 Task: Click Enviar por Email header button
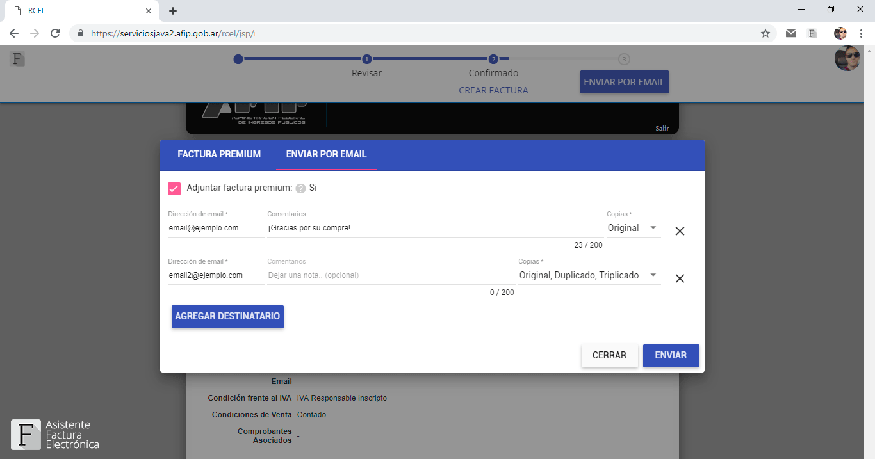click(625, 82)
